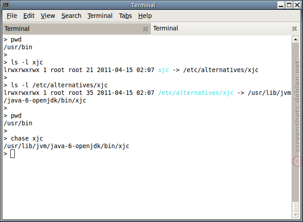This screenshot has height=222, width=303.
Task: Maximize the Terminal window
Action: (x=289, y=5)
